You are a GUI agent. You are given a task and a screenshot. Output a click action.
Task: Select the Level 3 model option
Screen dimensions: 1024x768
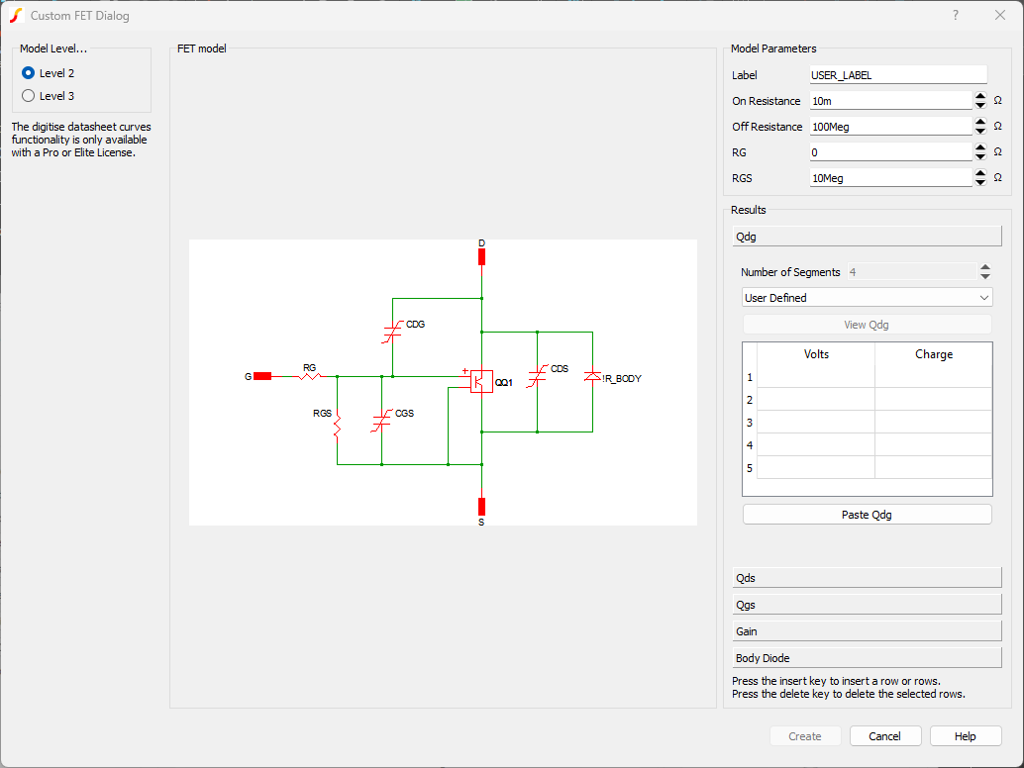(29, 96)
